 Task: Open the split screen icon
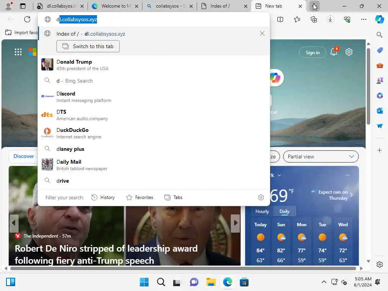(x=280, y=19)
